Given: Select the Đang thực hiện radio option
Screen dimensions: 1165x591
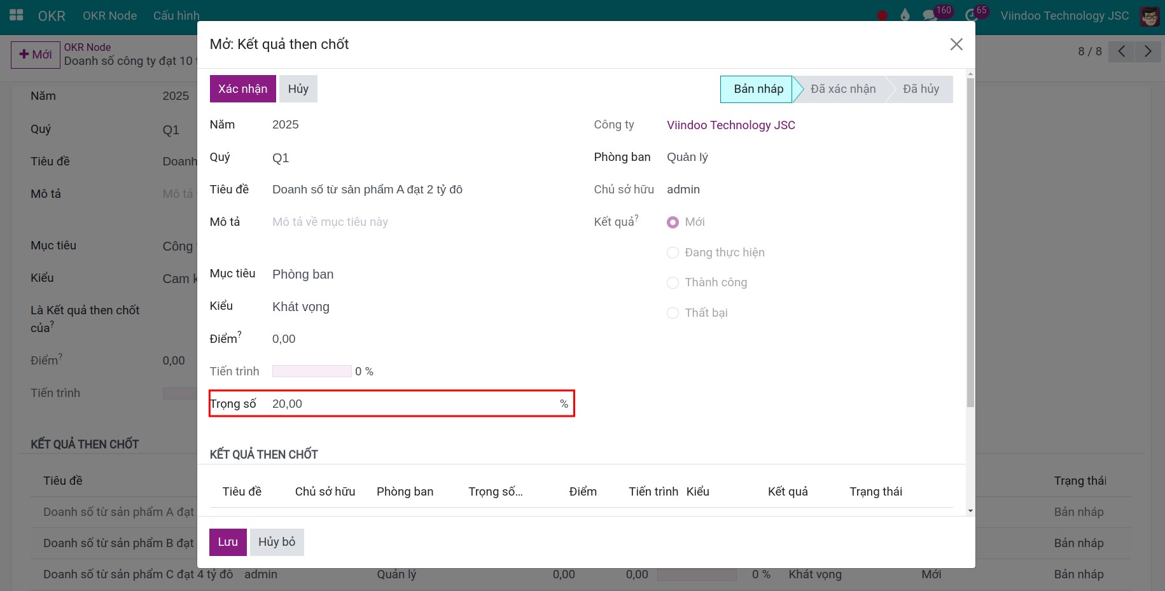Looking at the screenshot, I should pyautogui.click(x=673, y=253).
